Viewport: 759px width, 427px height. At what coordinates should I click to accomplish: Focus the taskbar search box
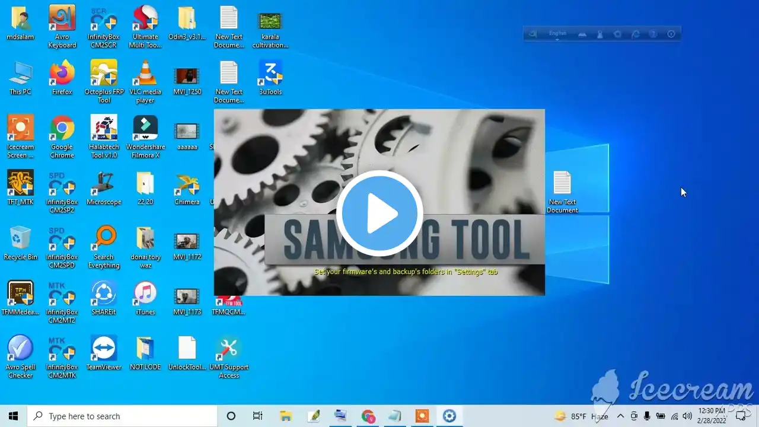point(122,416)
